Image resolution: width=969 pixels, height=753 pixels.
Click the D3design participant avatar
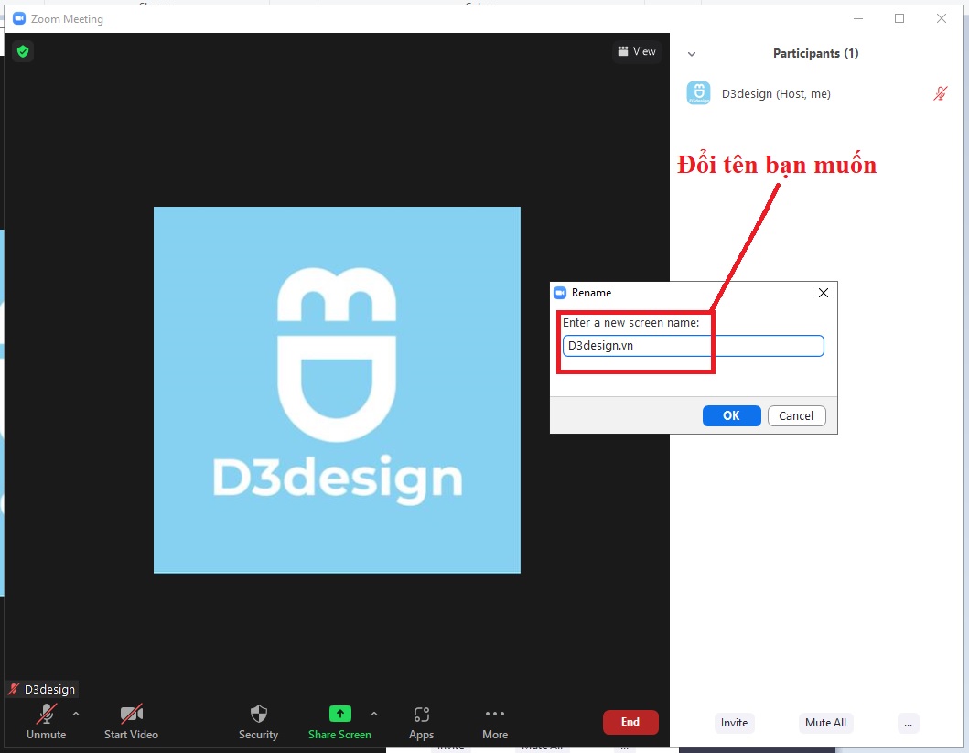tap(698, 93)
